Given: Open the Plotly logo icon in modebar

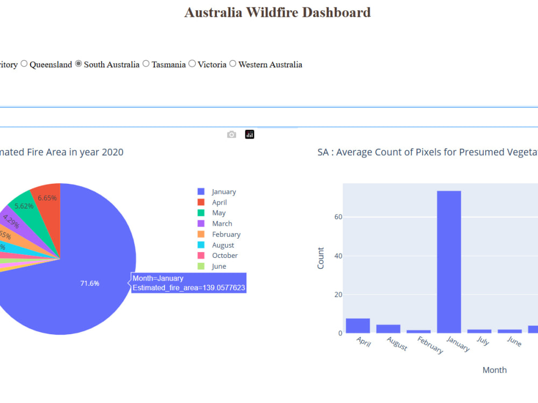Looking at the screenshot, I should 250,135.
